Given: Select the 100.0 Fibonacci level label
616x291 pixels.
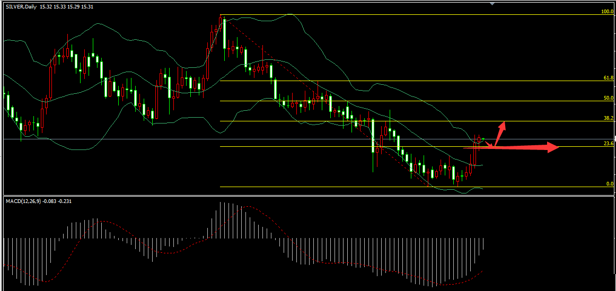Looking at the screenshot, I should tap(607, 12).
